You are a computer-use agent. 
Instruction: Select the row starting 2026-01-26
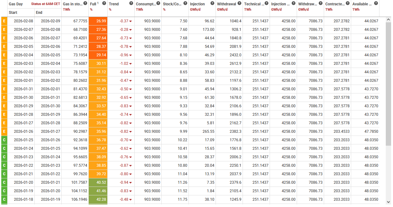[190, 131]
